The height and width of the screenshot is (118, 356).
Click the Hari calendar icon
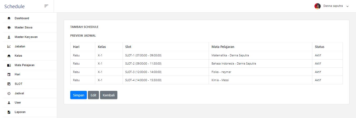(x=9, y=75)
